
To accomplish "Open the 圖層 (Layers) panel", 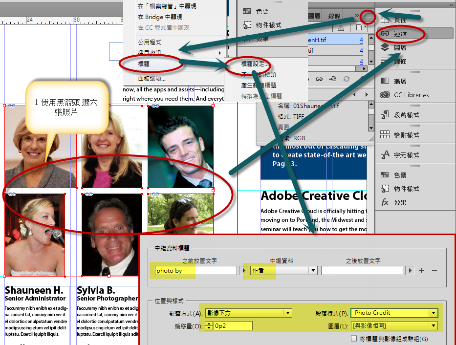I will [400, 47].
